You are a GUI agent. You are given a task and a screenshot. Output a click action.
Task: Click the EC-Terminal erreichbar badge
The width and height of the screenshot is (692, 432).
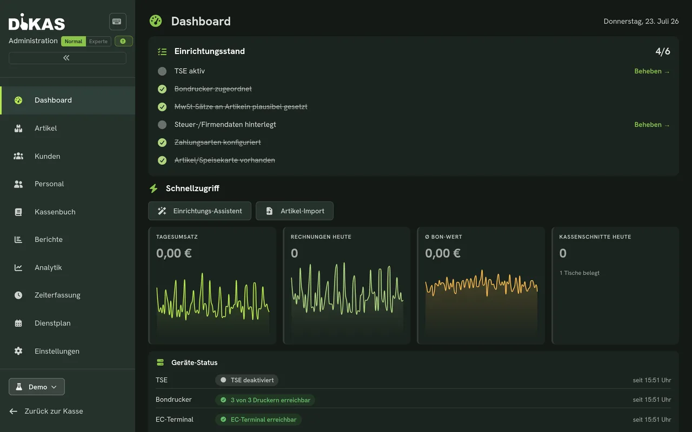point(258,420)
